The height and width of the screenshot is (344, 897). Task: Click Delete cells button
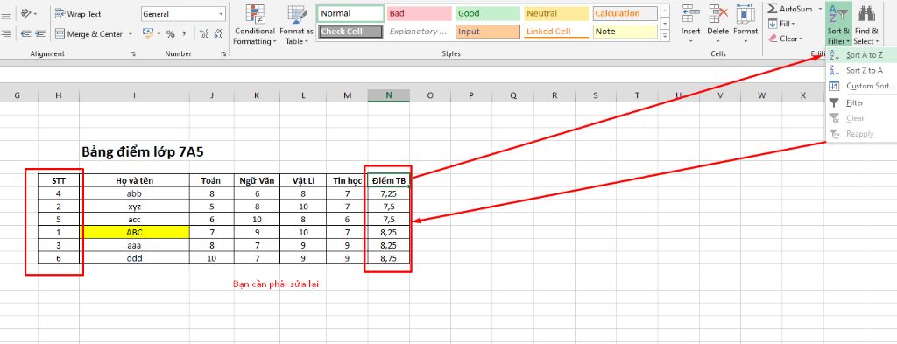coord(718,25)
